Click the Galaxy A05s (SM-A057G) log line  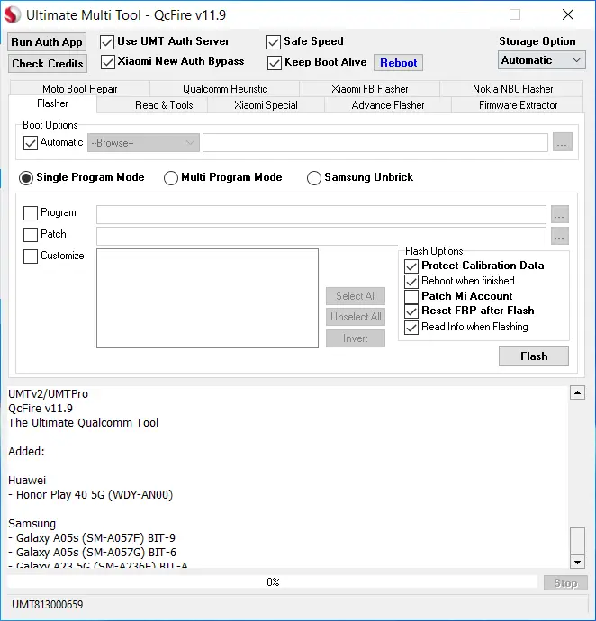pyautogui.click(x=92, y=552)
